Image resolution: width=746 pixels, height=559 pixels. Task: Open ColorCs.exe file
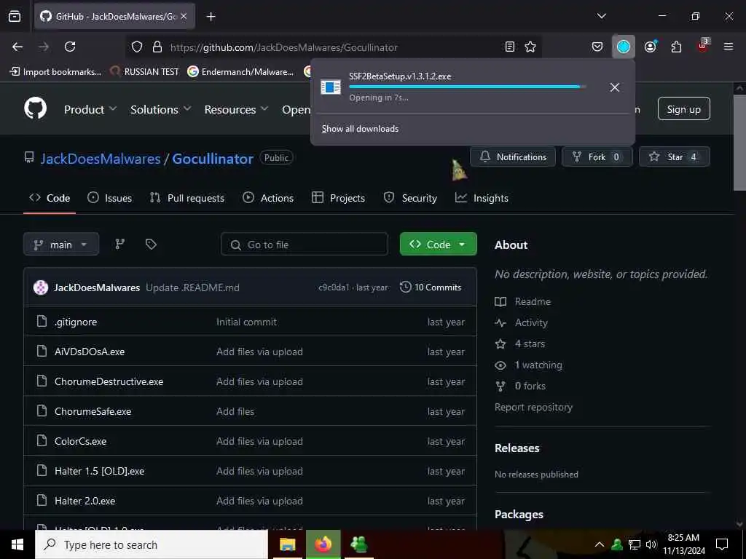tap(80, 441)
